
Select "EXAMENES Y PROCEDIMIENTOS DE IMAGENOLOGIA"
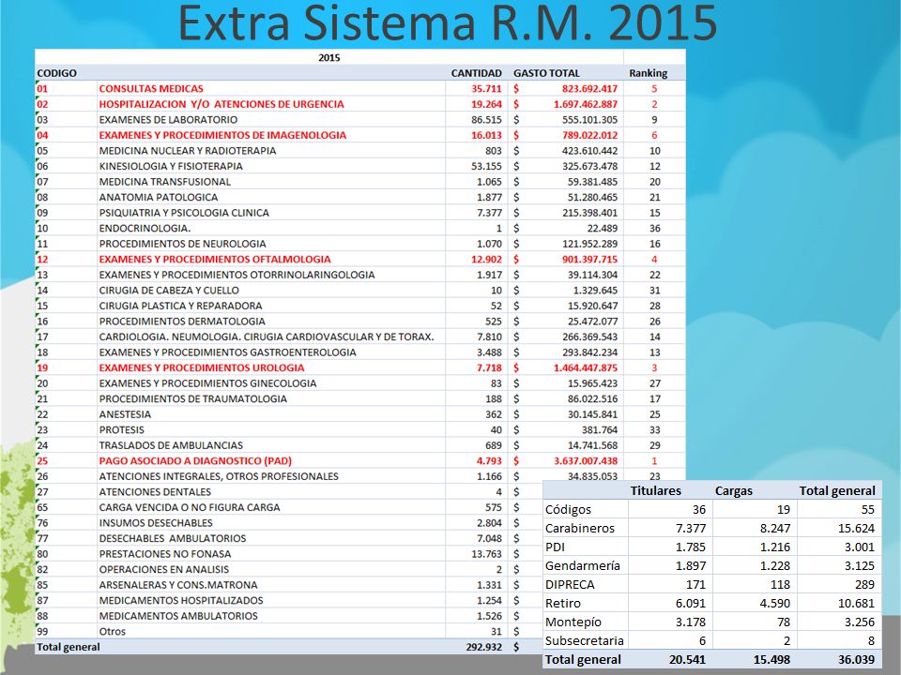tap(222, 135)
